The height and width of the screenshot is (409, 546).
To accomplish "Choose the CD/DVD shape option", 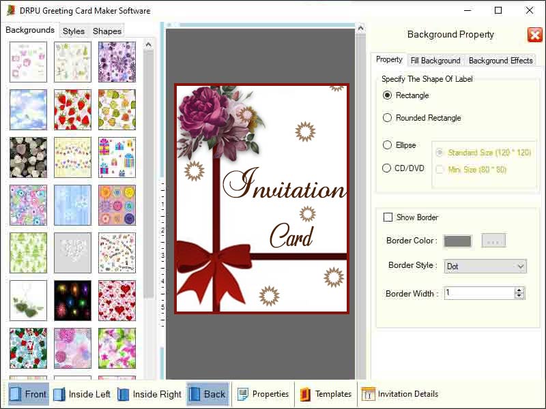I will (387, 168).
